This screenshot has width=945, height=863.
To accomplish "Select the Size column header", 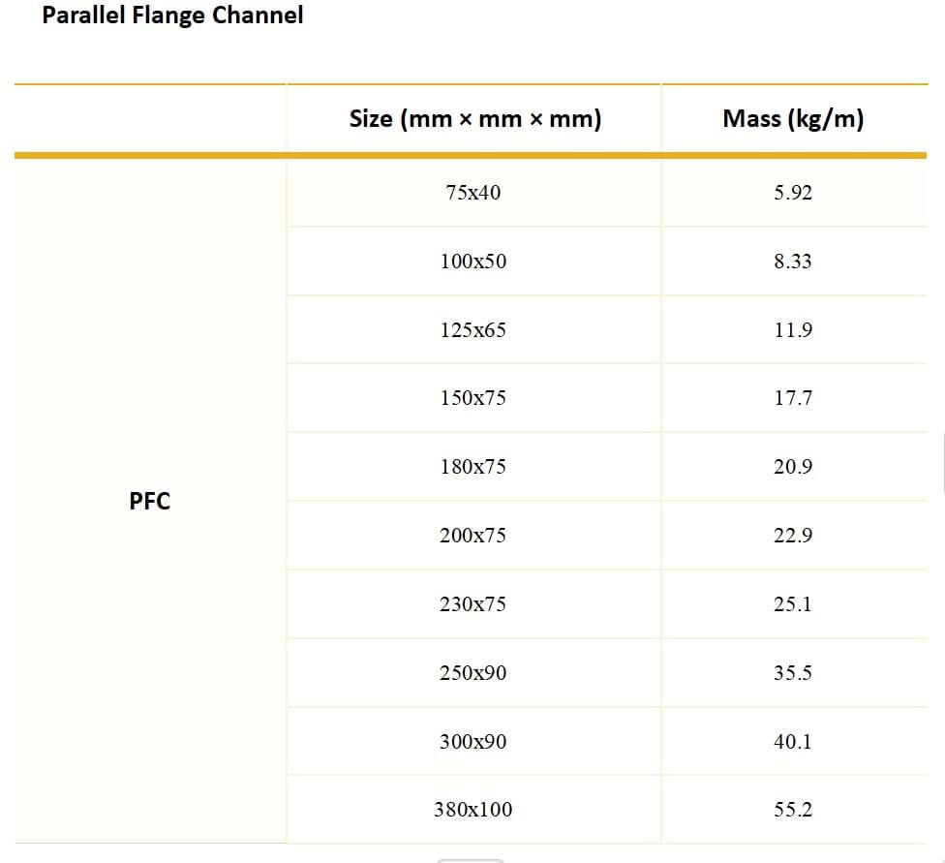I will 474,119.
